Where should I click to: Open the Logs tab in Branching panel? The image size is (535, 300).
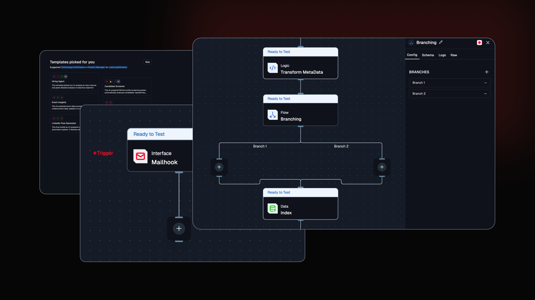[442, 55]
